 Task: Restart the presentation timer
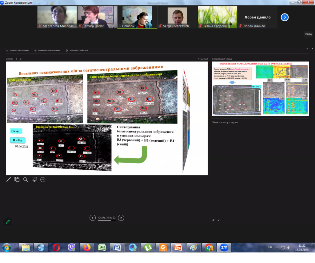[x=21, y=59]
